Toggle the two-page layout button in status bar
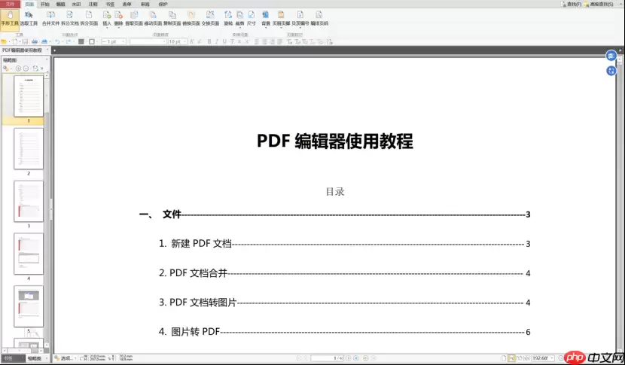This screenshot has width=625, height=365. pyautogui.click(x=519, y=358)
